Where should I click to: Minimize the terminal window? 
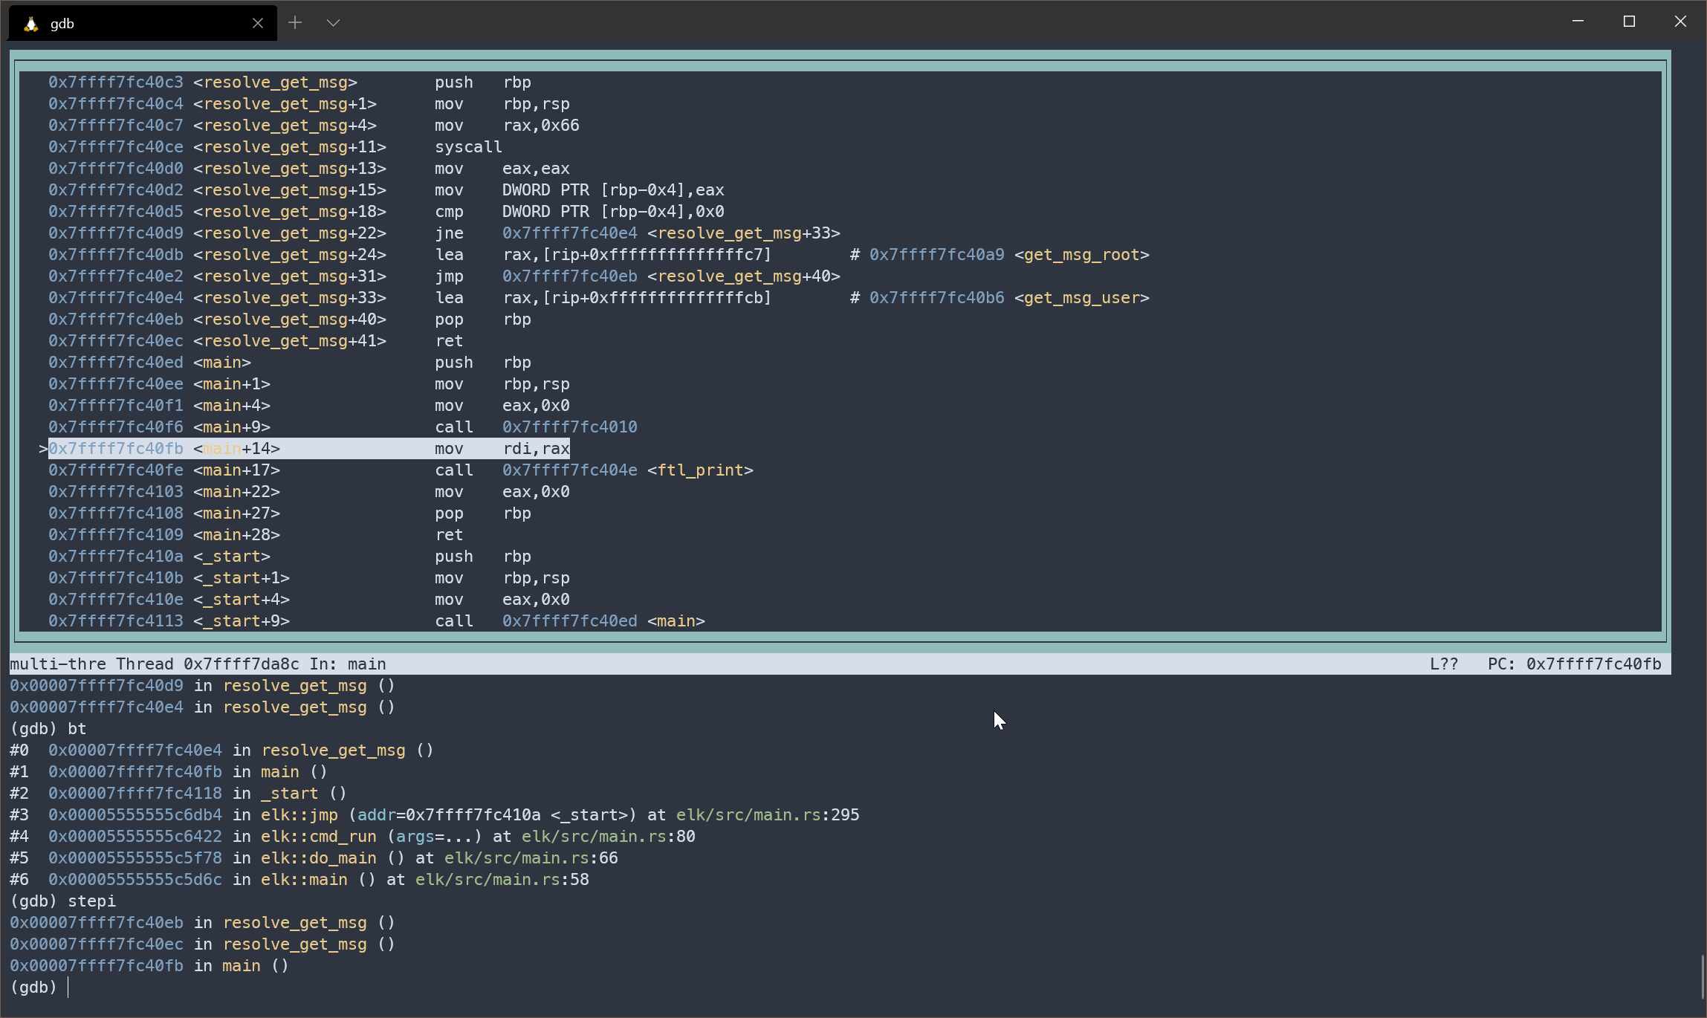[x=1578, y=22]
